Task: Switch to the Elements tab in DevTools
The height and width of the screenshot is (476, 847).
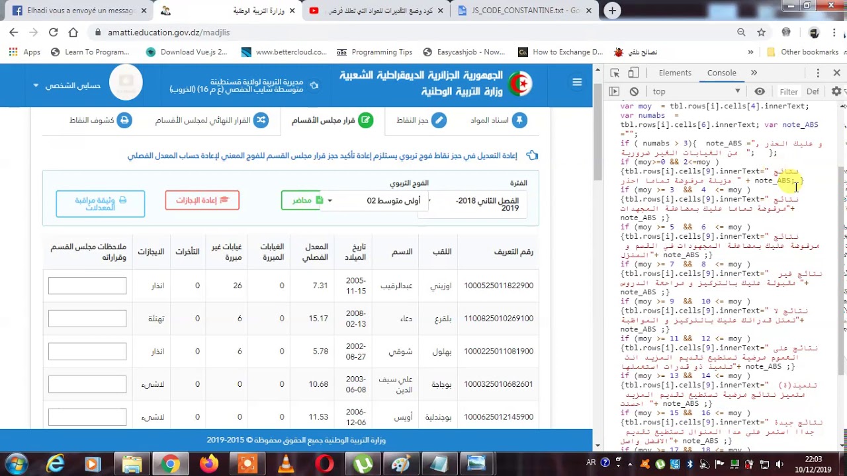Action: pyautogui.click(x=674, y=73)
